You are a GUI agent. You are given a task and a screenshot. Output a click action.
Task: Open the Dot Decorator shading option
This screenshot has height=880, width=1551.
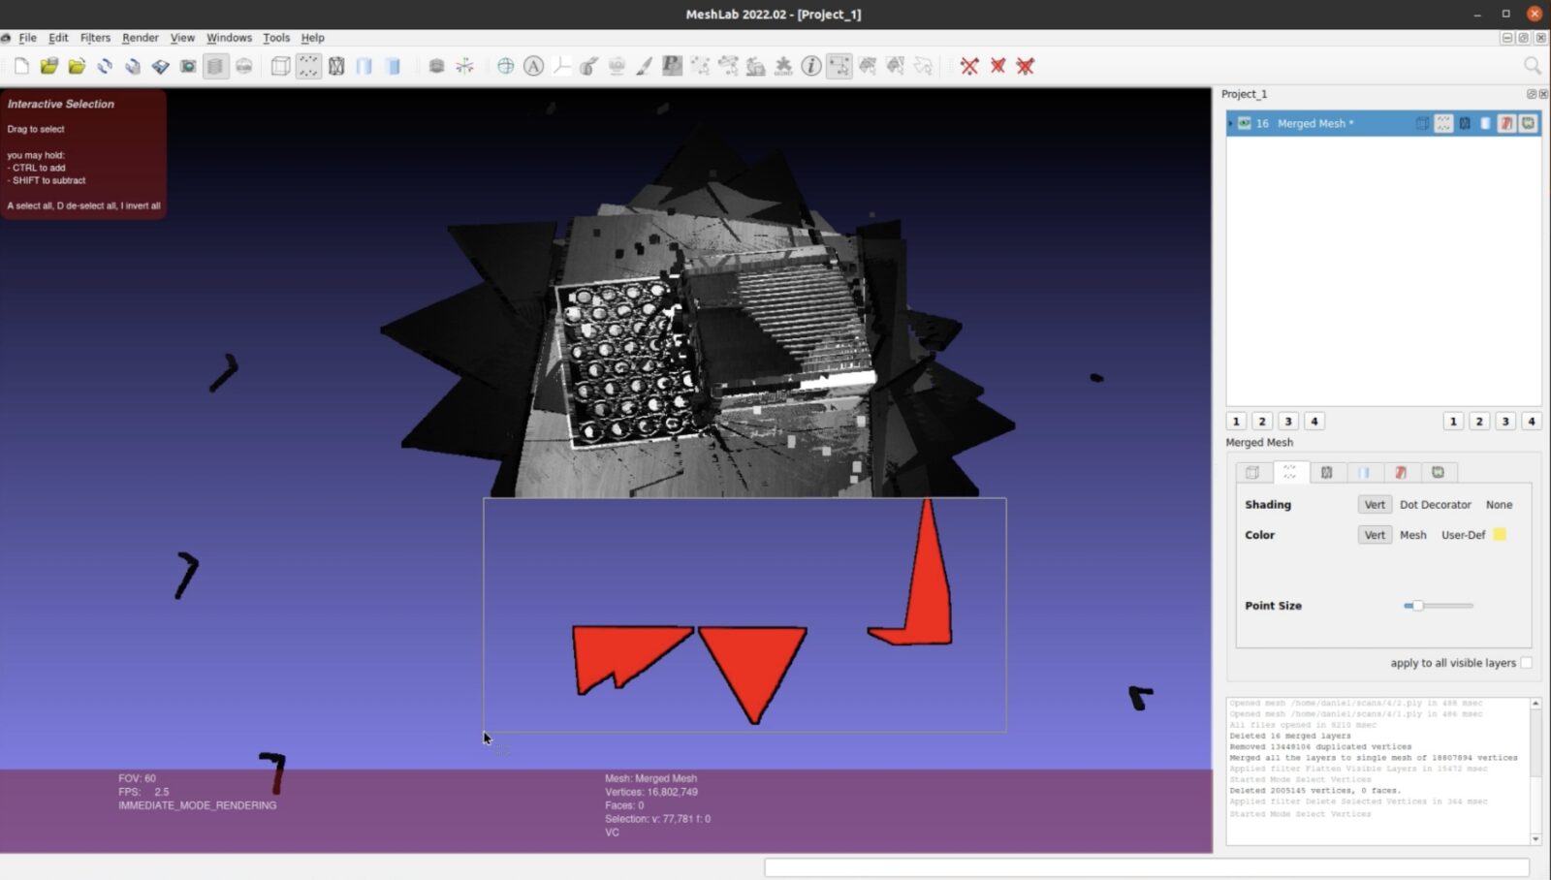1436,504
